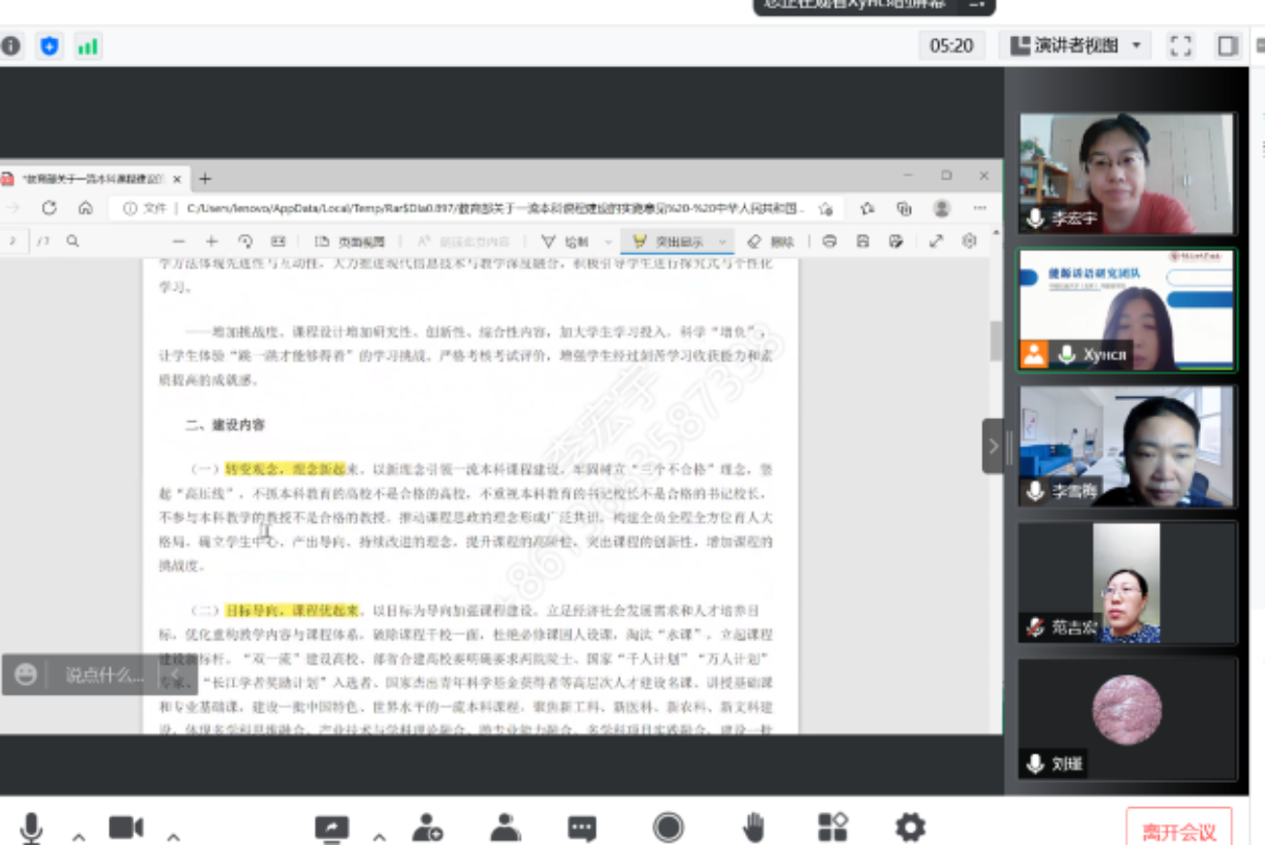Click the 说点什么 chat input box

click(x=102, y=675)
